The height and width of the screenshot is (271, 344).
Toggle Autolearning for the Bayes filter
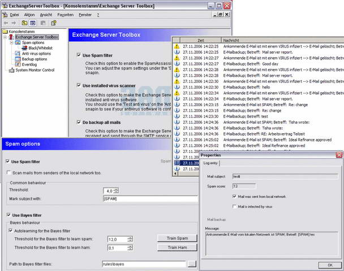tap(11, 231)
